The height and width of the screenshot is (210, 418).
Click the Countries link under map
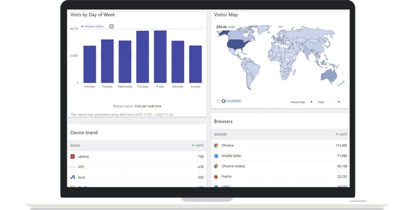(x=233, y=101)
